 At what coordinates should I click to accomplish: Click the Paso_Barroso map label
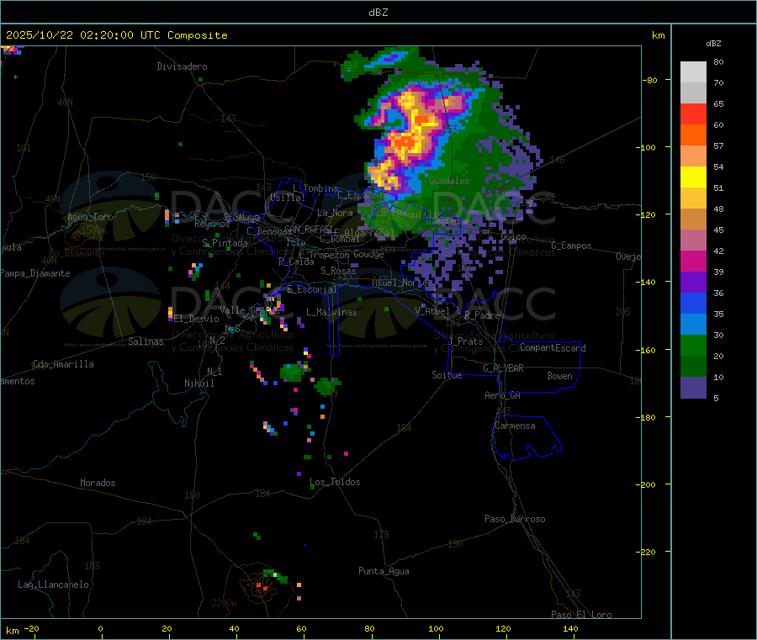point(515,520)
